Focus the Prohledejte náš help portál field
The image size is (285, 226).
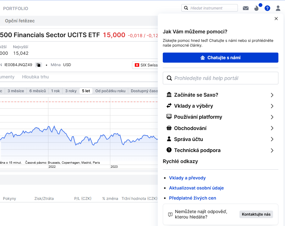tap(221, 78)
